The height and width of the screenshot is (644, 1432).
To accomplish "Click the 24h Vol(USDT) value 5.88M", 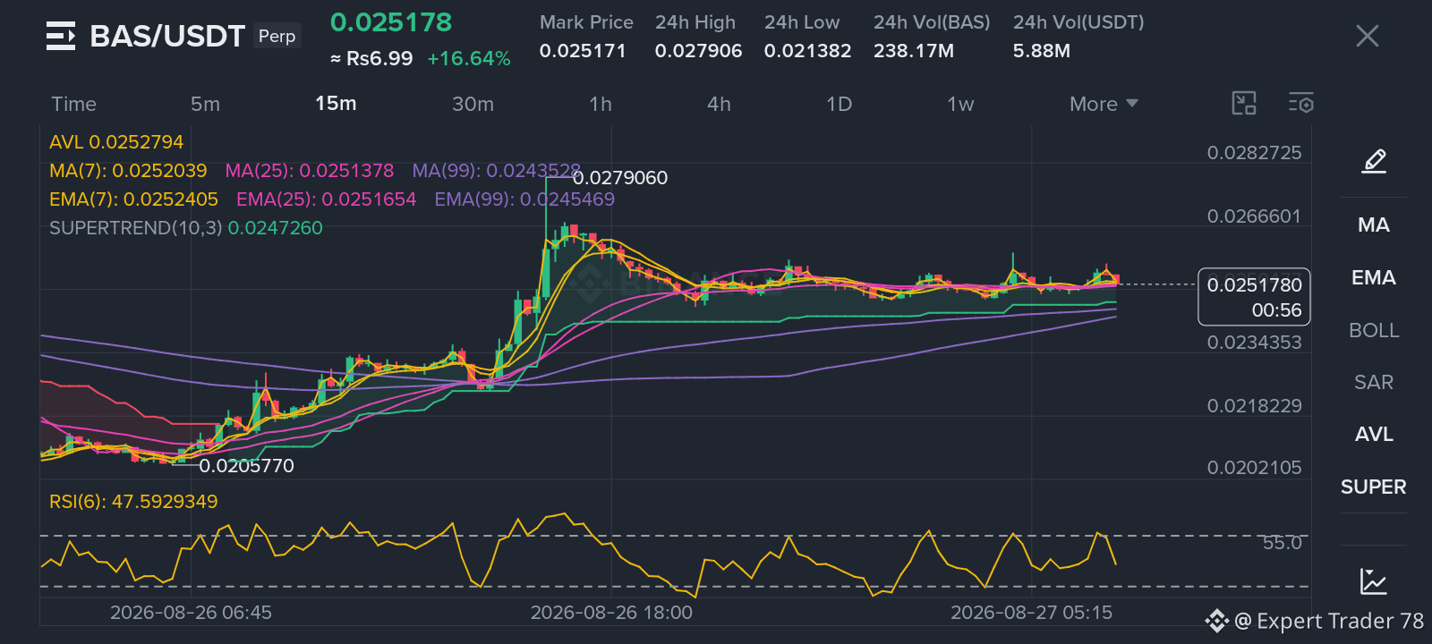I will [x=1042, y=51].
